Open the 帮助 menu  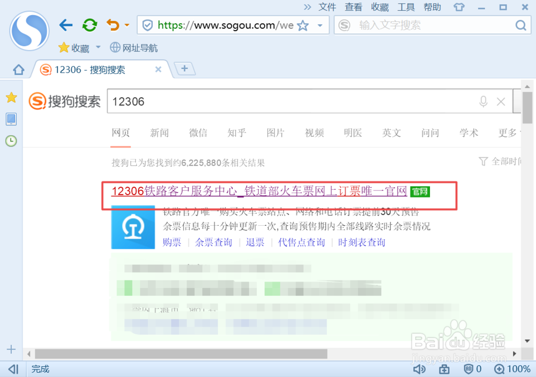click(x=432, y=7)
